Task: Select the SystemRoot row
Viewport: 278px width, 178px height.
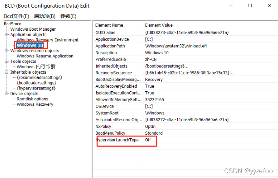Action: tap(186, 113)
